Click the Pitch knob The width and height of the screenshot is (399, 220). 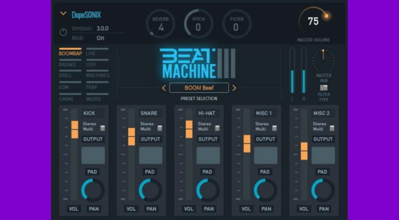click(x=198, y=24)
